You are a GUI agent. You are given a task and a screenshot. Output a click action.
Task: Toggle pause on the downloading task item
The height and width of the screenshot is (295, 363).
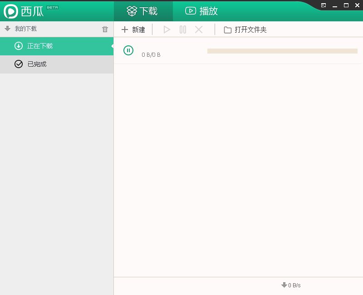point(128,50)
